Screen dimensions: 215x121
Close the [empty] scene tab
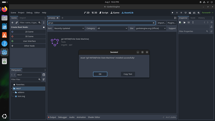point(58,18)
